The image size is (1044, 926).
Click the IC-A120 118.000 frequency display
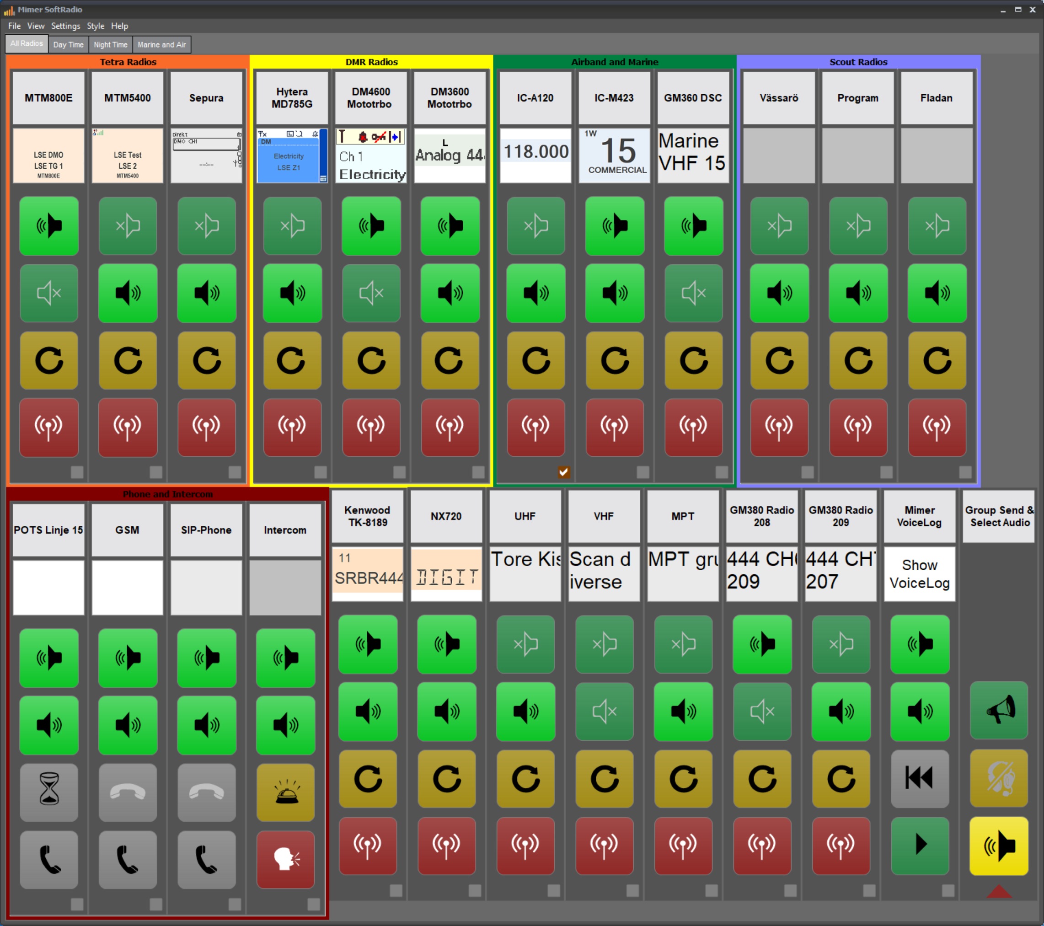(535, 155)
